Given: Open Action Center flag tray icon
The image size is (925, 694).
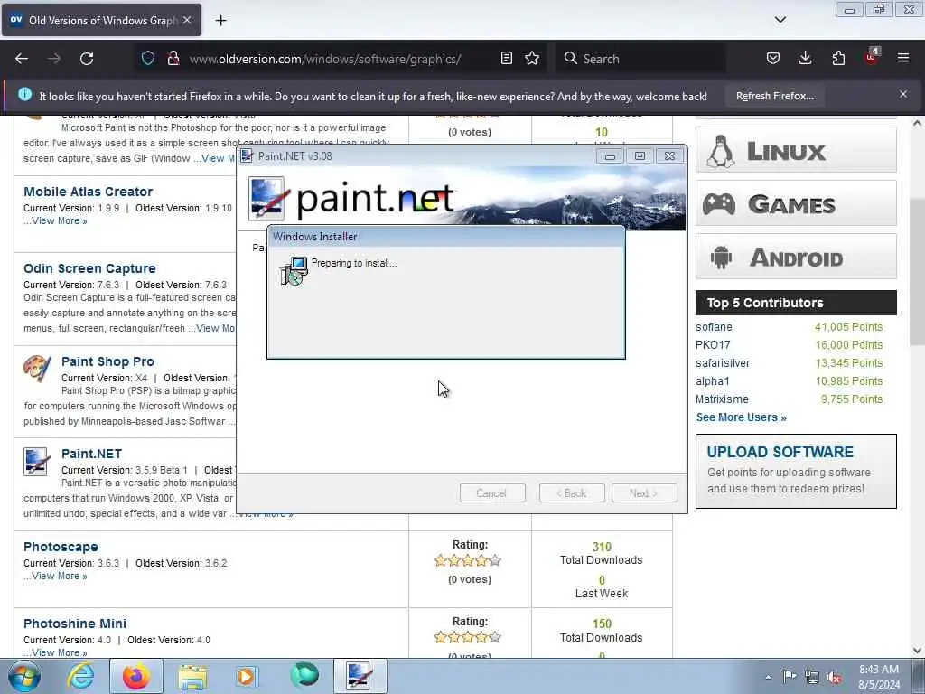Looking at the screenshot, I should [790, 676].
